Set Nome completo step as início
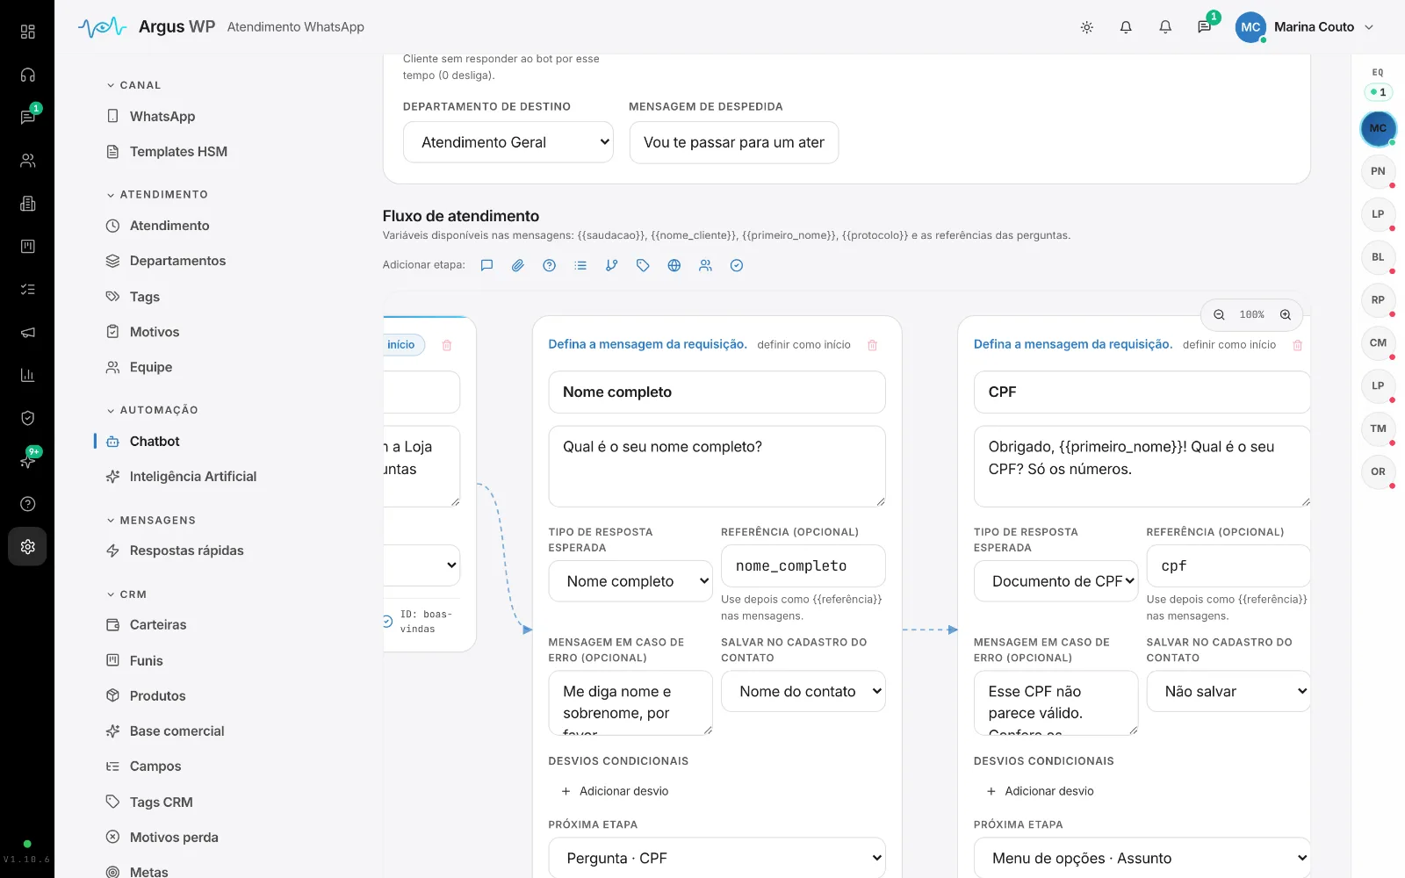 (803, 345)
